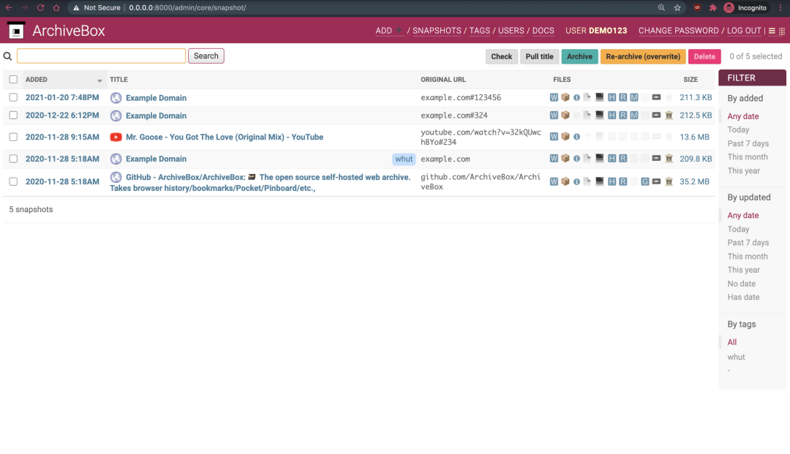Image resolution: width=790 pixels, height=454 pixels.
Task: Open Mr. Goose YouTube snapshot title
Action: point(225,137)
